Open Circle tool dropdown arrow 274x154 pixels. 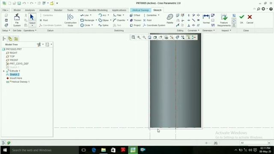pos(92,25)
